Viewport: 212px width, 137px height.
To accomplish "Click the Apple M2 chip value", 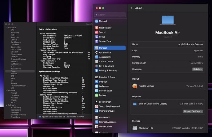I will (x=198, y=51).
